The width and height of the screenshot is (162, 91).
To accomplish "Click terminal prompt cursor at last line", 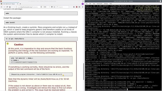I will coord(127,89).
